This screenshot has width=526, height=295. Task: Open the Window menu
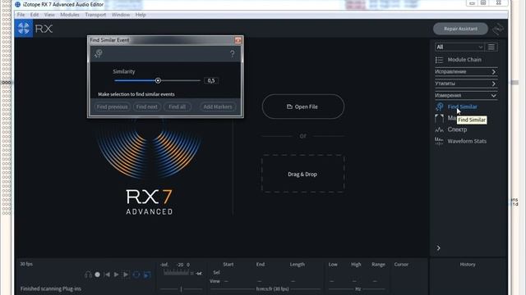click(x=121, y=15)
